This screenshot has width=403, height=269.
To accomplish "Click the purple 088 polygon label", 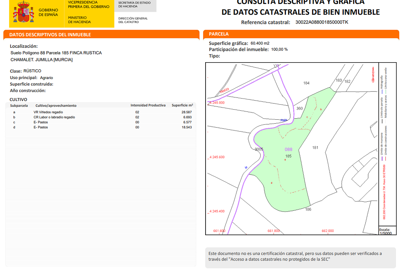I will point(288,150).
